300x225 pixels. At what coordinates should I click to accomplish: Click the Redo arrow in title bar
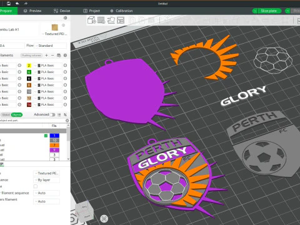[x=26, y=3]
